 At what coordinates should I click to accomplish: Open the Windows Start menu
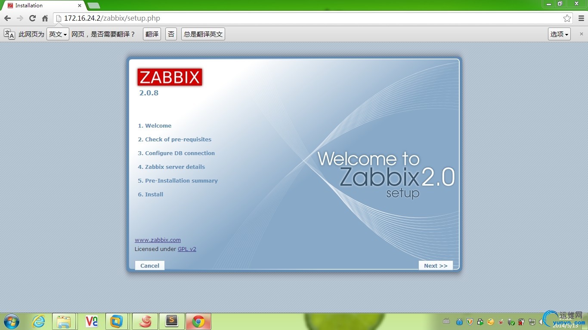(x=11, y=321)
